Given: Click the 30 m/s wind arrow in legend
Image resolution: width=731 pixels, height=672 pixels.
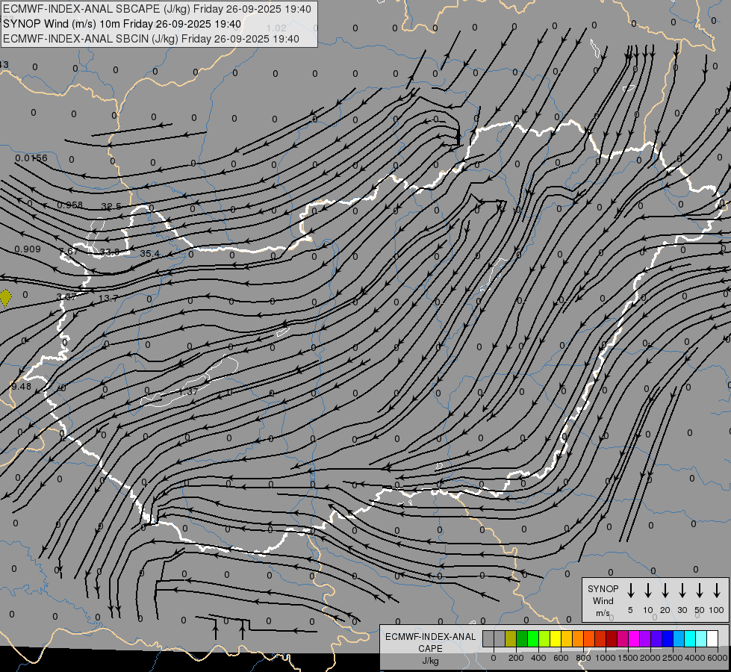Looking at the screenshot, I should point(682,591).
